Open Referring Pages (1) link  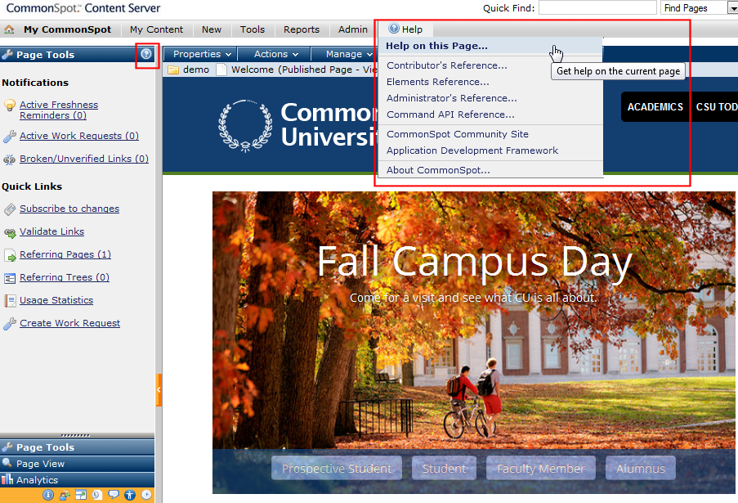[x=65, y=254]
